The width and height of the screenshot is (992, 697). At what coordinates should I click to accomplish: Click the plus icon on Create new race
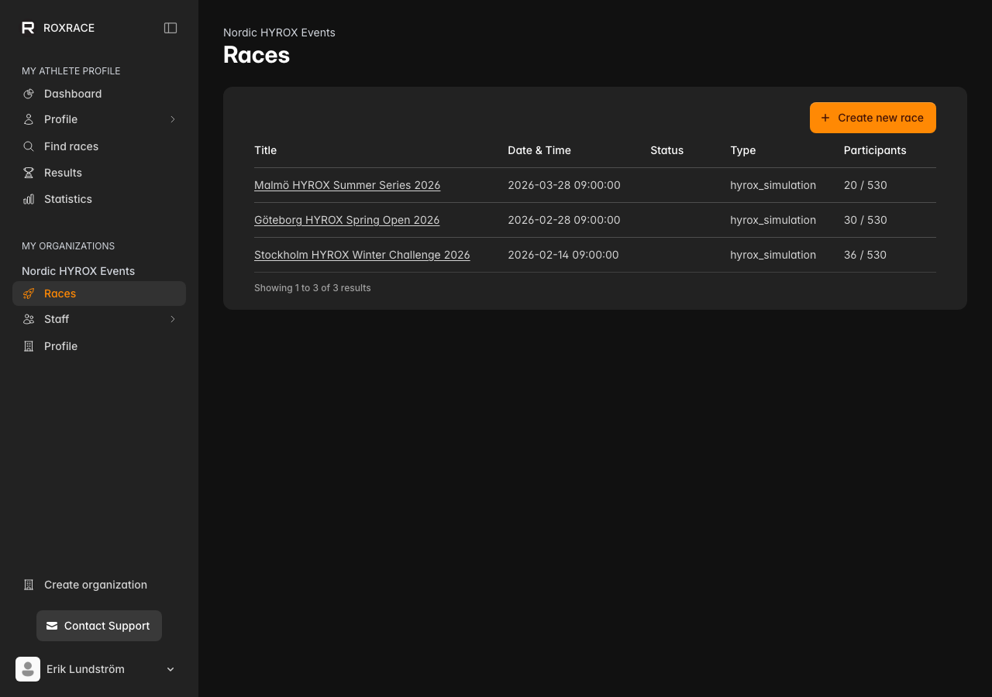[x=825, y=118]
